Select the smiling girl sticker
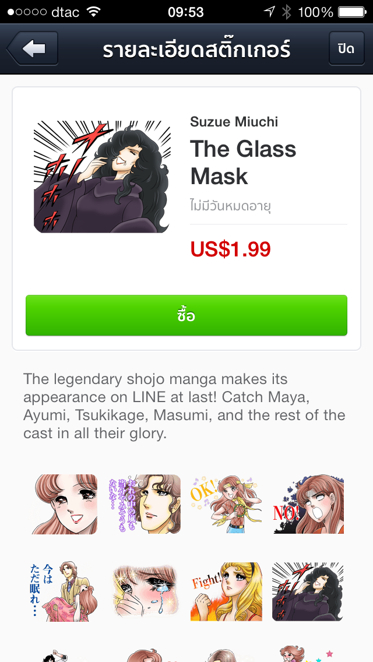Screen dimensions: 373x662 pos(65,504)
